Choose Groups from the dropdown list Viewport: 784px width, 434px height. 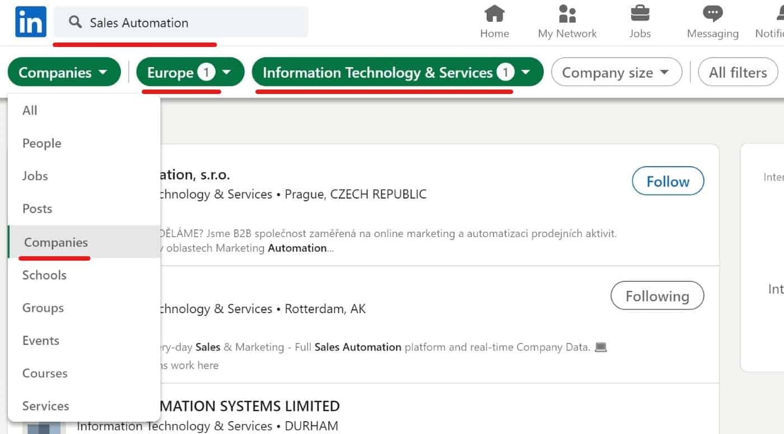click(x=43, y=308)
